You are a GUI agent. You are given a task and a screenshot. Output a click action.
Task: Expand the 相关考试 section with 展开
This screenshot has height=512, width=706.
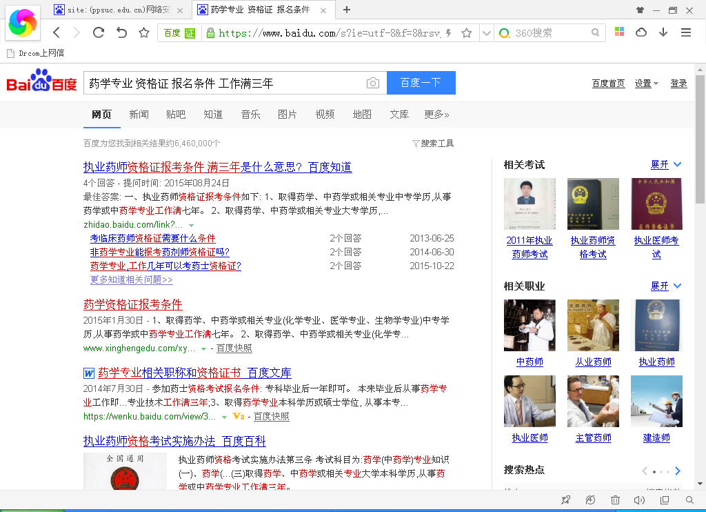pyautogui.click(x=666, y=164)
